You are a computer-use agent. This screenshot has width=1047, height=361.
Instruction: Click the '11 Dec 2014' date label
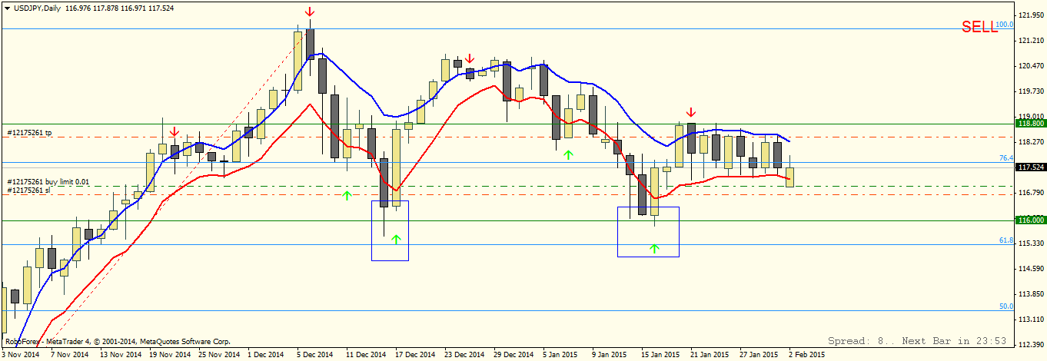tap(366, 355)
